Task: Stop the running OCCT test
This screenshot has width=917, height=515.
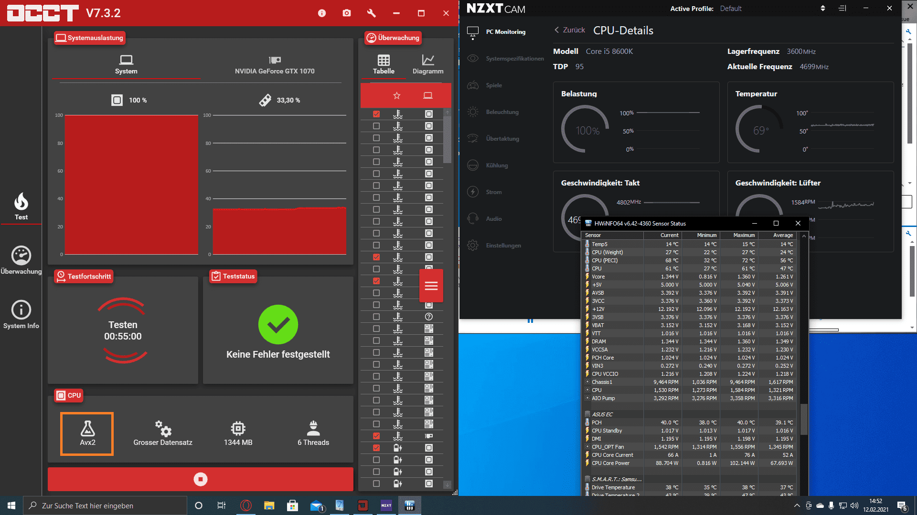Action: (x=201, y=479)
